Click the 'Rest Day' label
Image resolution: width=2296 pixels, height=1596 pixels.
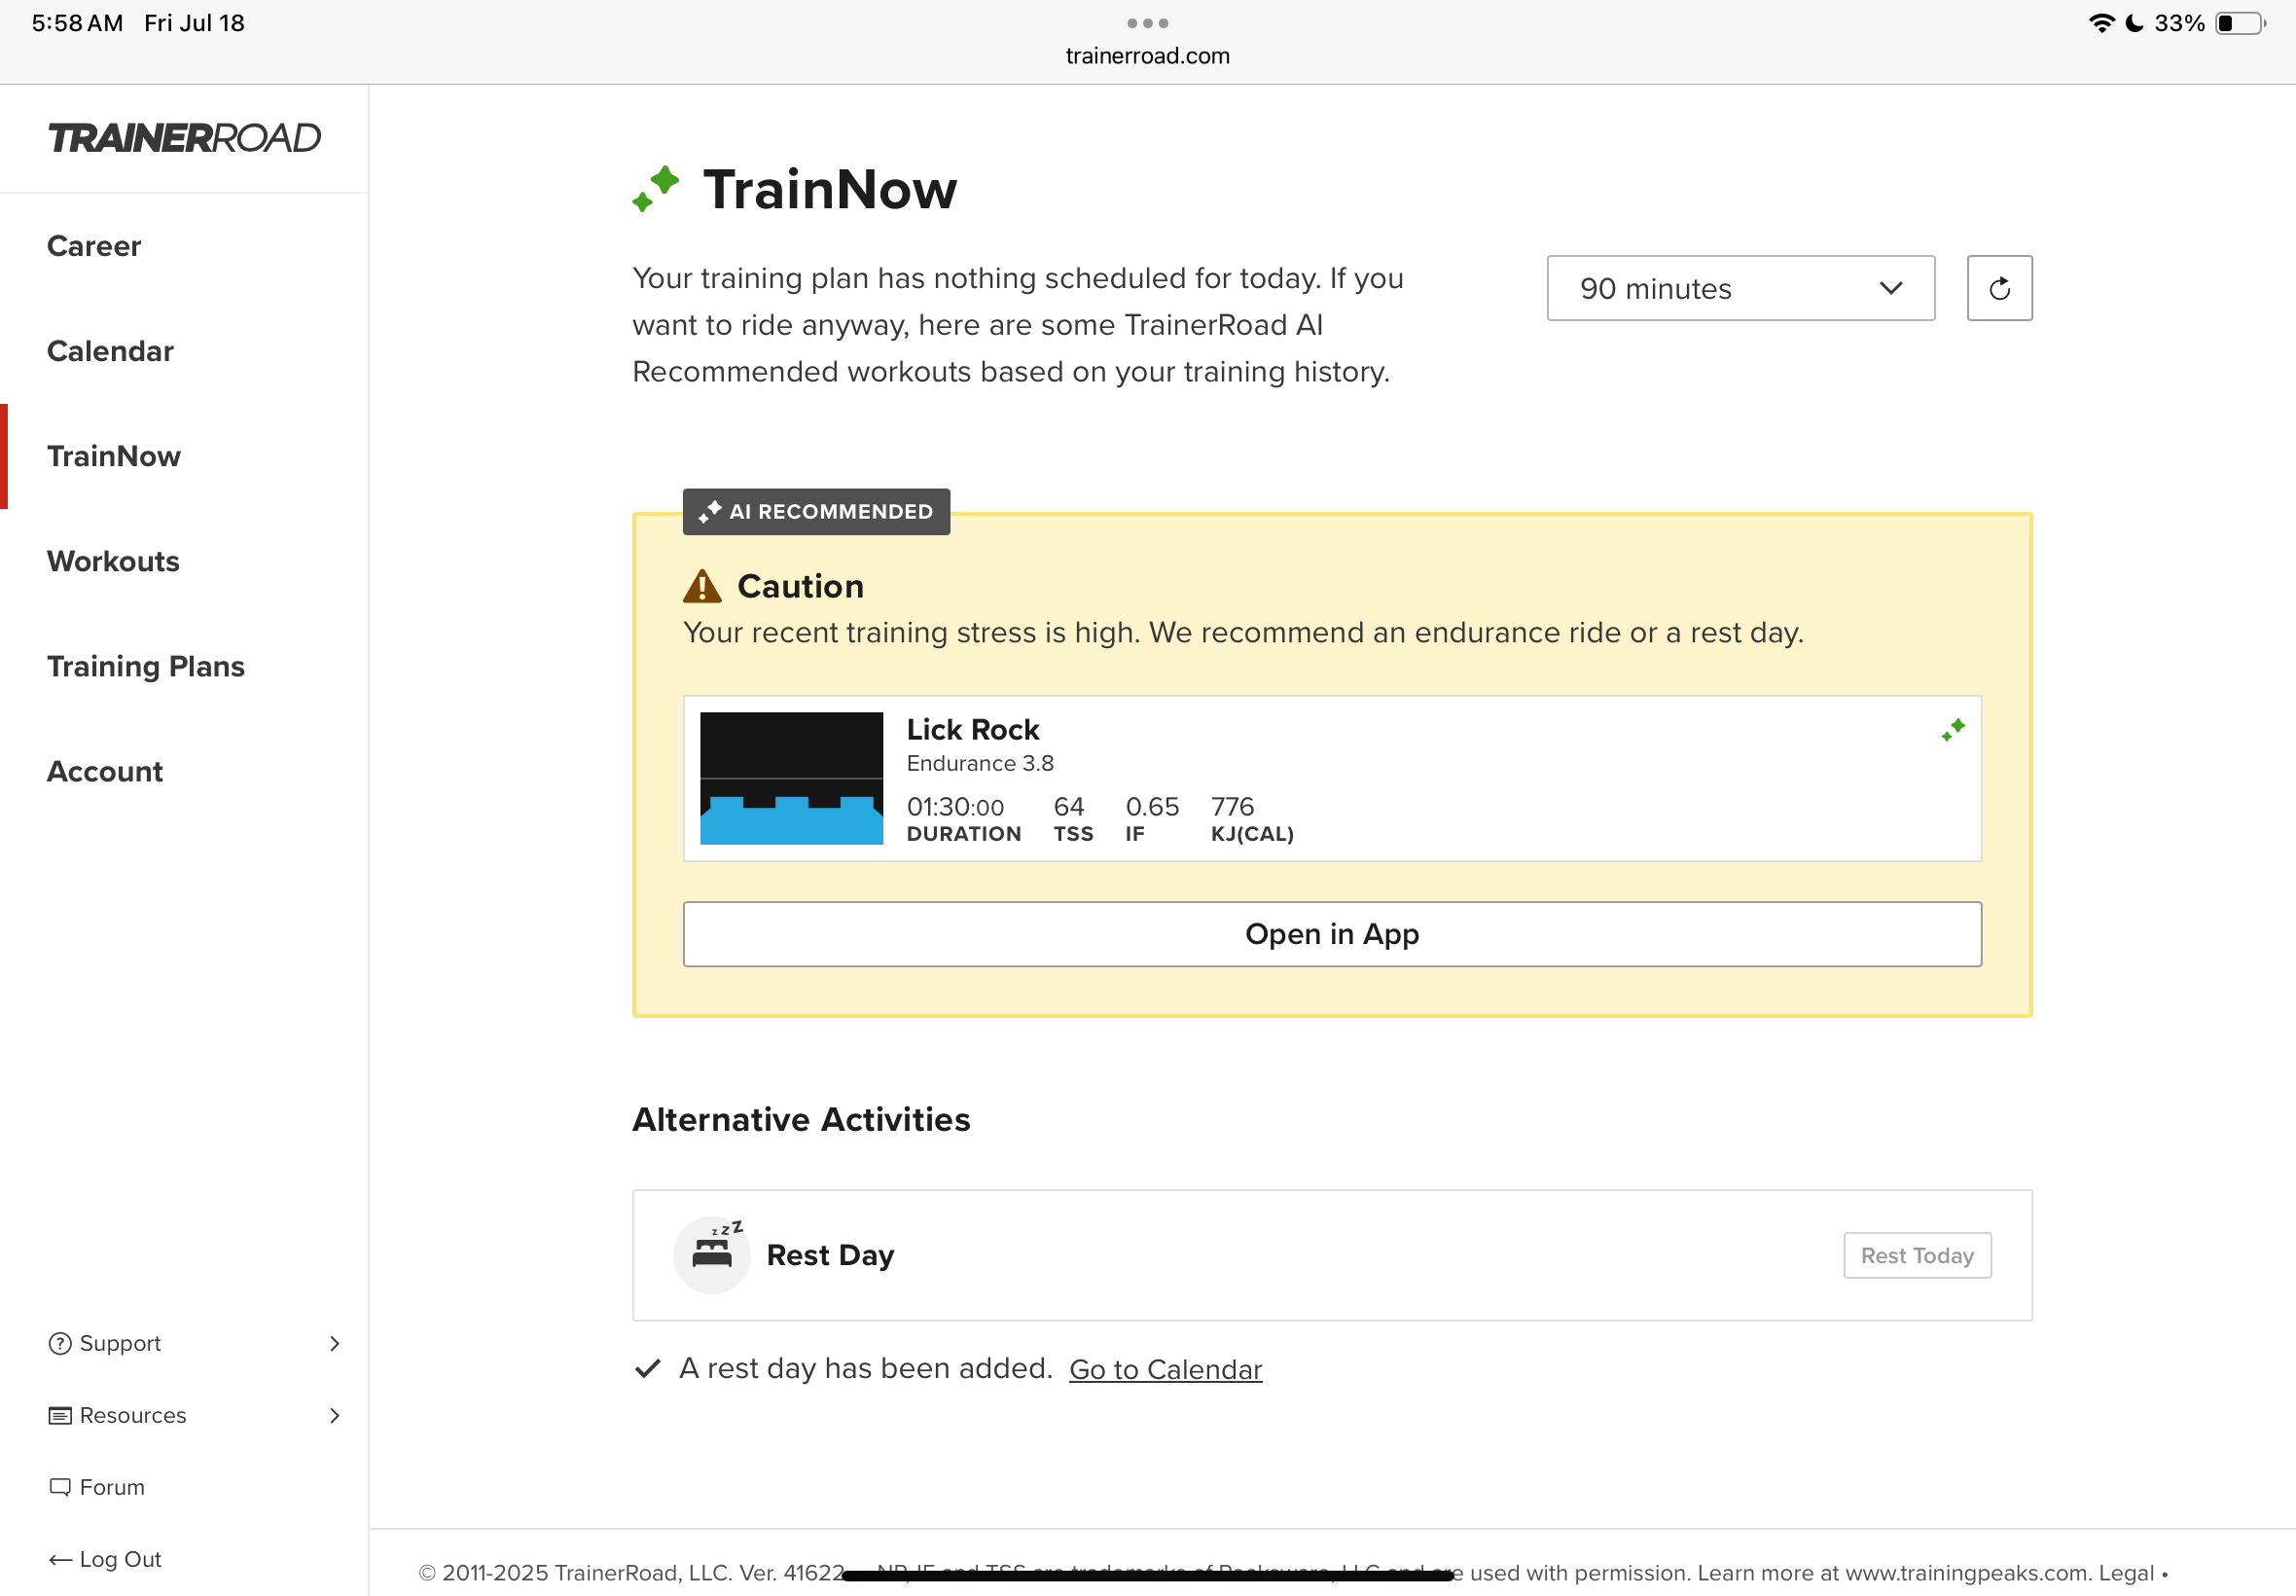830,1255
